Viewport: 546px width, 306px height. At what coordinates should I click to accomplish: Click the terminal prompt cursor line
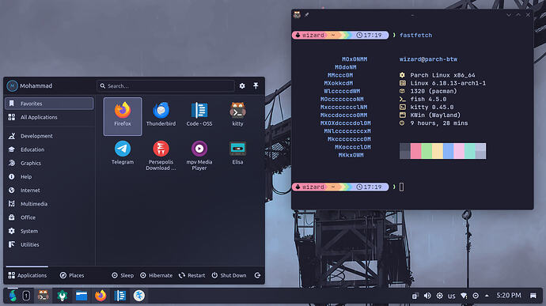(401, 187)
